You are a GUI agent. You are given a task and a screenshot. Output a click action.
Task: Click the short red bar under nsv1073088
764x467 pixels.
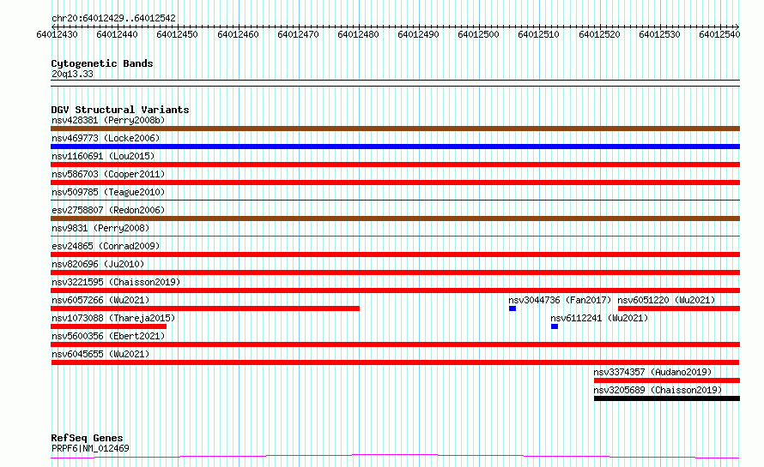(x=109, y=326)
